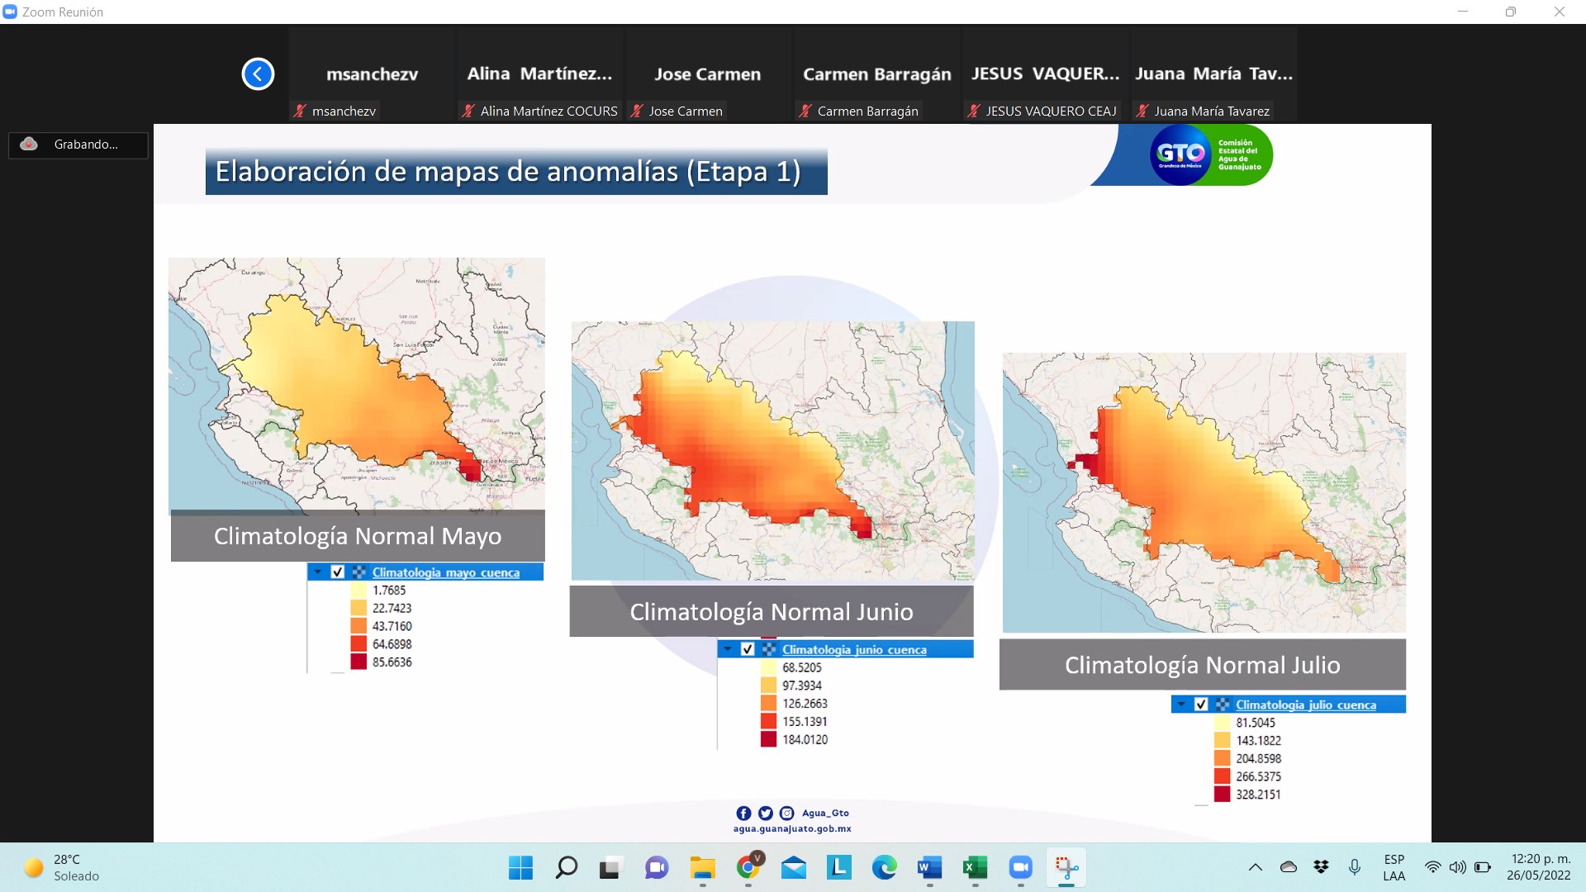Collapse the Climatologia_junio_cuenca legend arrow
Viewport: 1586px width, 892px height.
coord(728,649)
